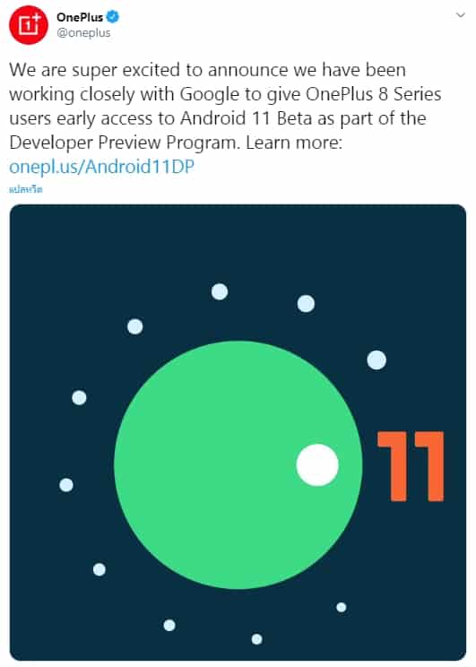Click the pale dot directly above orange 11
This screenshot has width=476, height=667.
coord(376,359)
